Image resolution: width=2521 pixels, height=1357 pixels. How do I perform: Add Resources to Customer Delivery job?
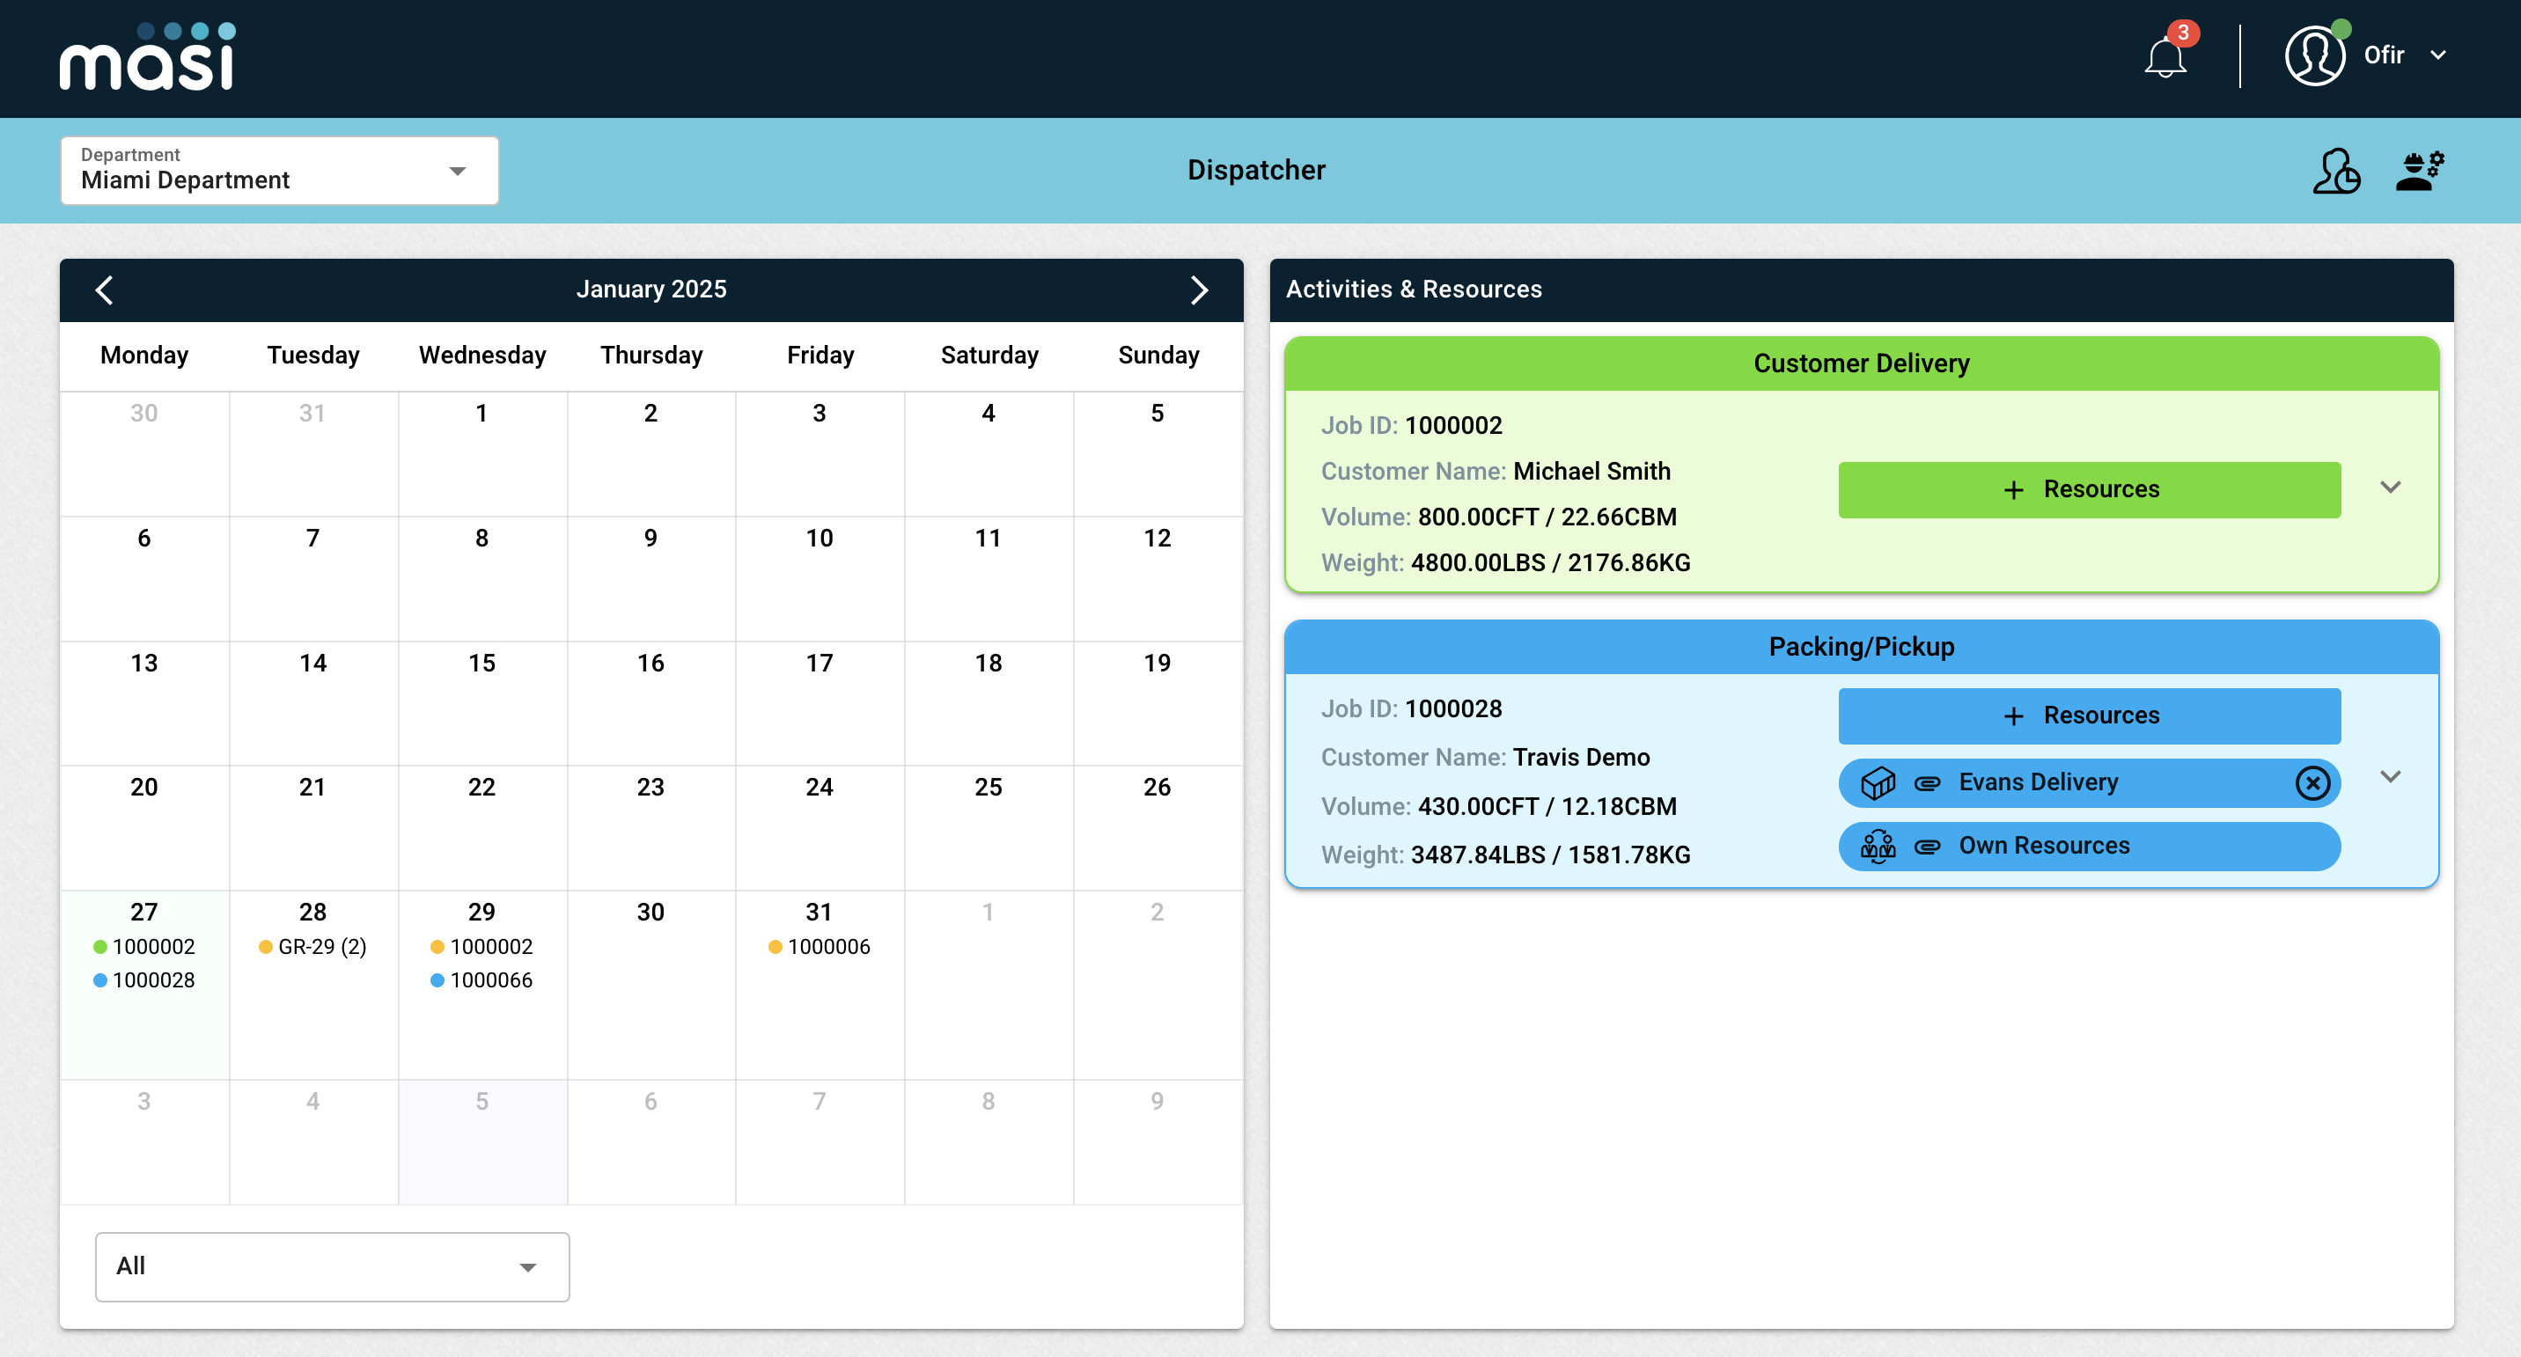tap(2089, 489)
